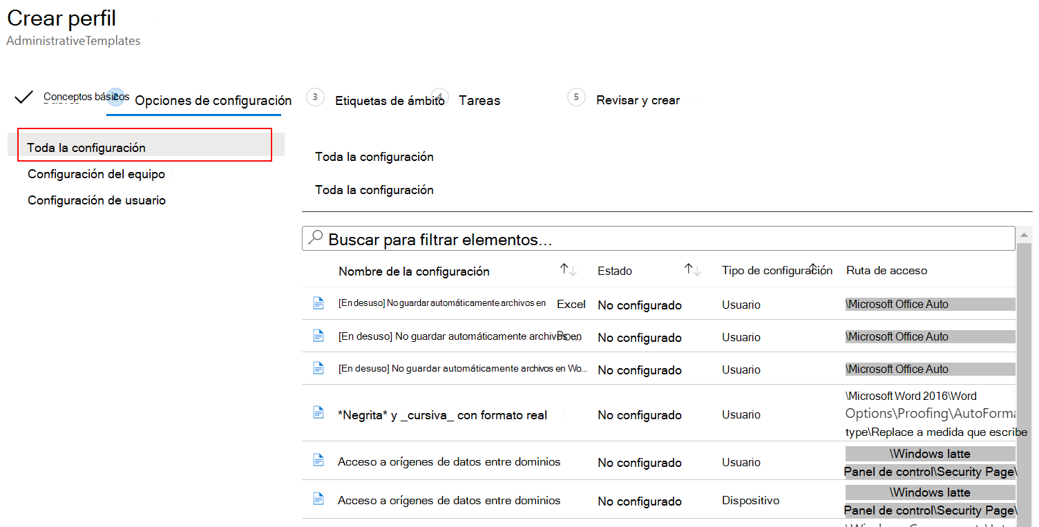Click document icon of Dispositivo data sources row
Screen dimensions: 1039x527
(318, 498)
